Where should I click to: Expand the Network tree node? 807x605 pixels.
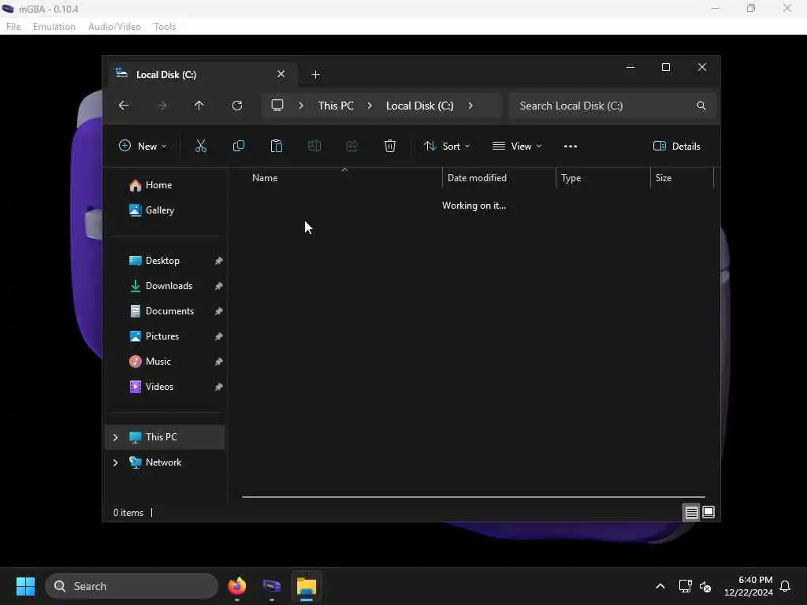115,462
